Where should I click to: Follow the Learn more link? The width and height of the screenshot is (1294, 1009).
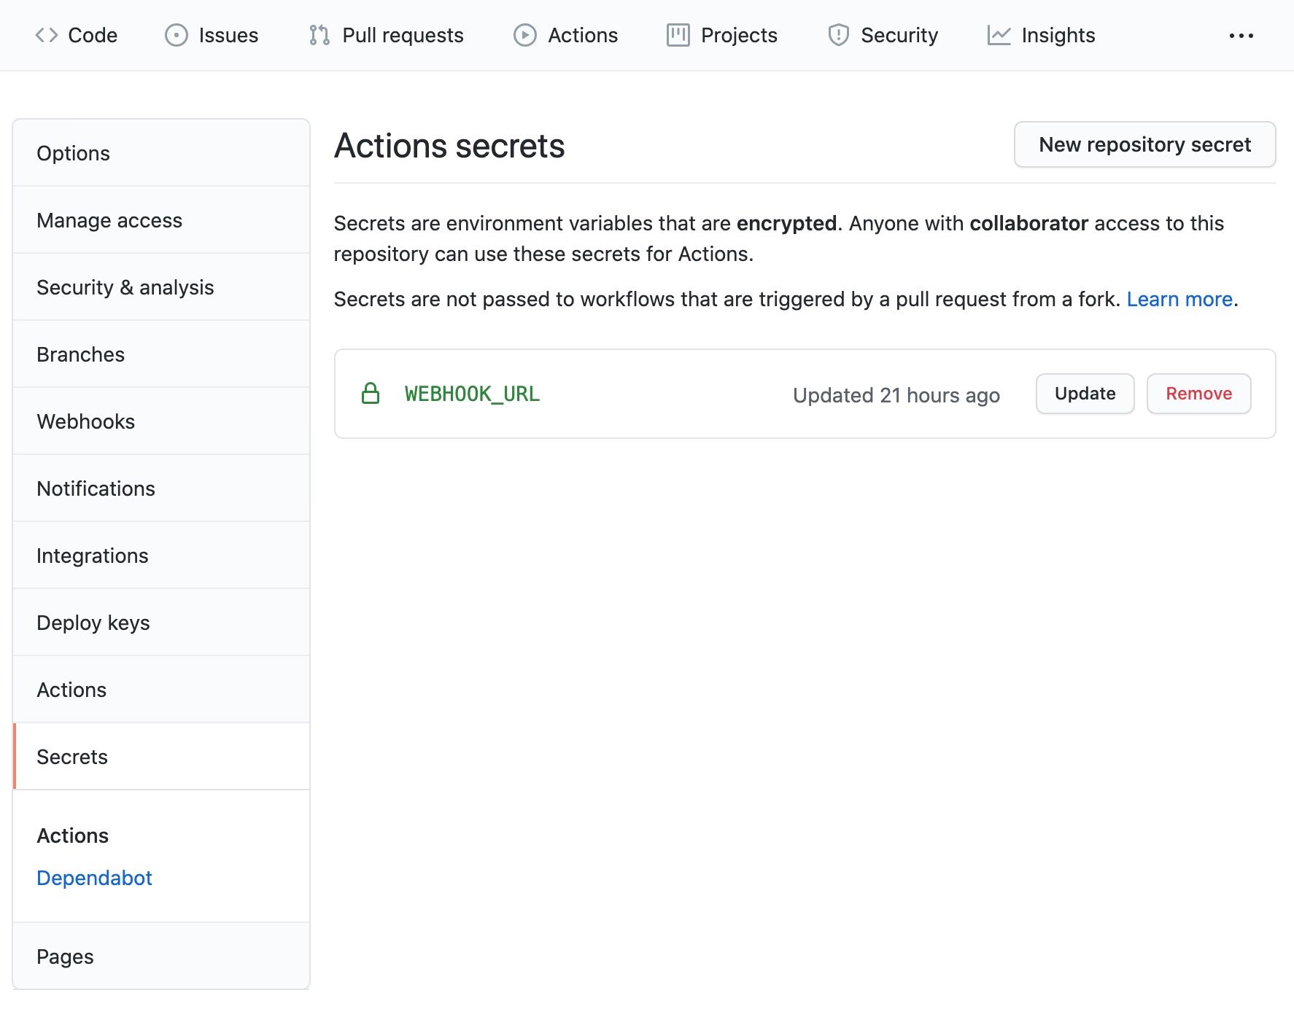tap(1179, 299)
